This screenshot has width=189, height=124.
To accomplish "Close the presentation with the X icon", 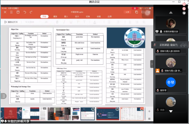I will [5, 12].
